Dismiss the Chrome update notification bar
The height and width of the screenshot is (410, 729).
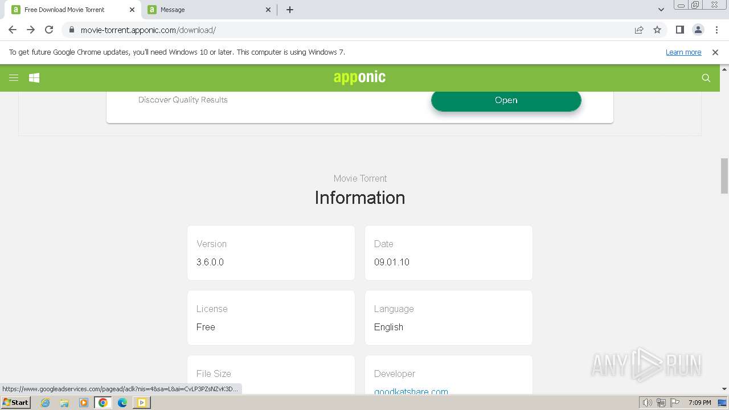715,52
